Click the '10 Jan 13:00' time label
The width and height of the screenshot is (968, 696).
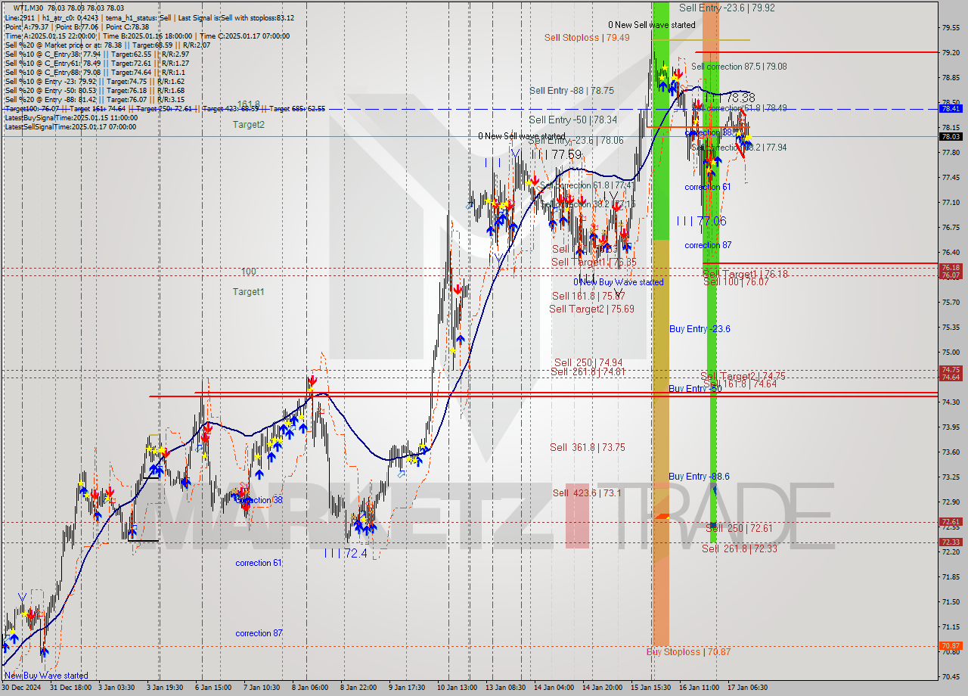458,688
